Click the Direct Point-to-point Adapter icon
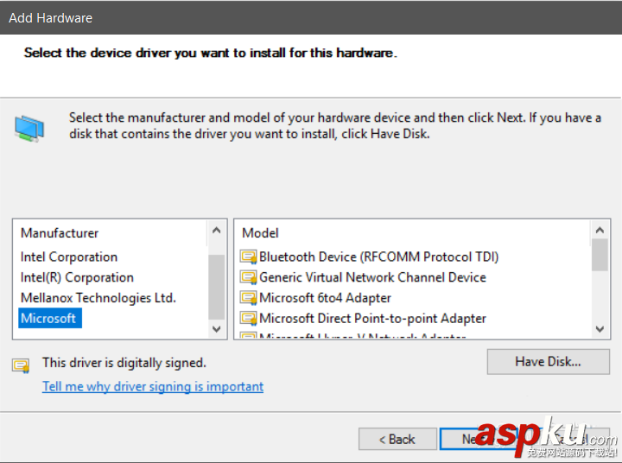 click(x=249, y=319)
